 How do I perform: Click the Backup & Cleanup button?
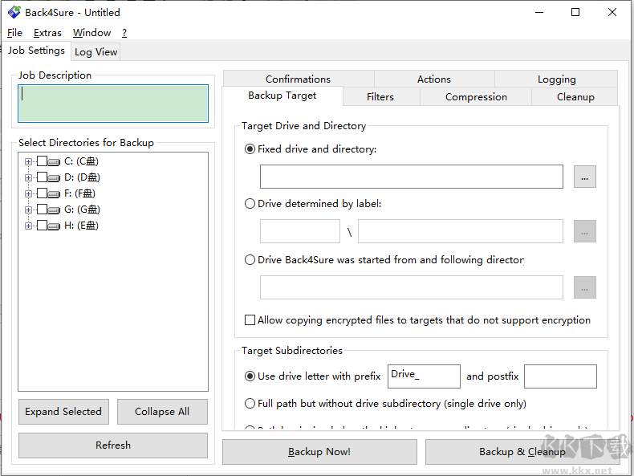(x=522, y=452)
